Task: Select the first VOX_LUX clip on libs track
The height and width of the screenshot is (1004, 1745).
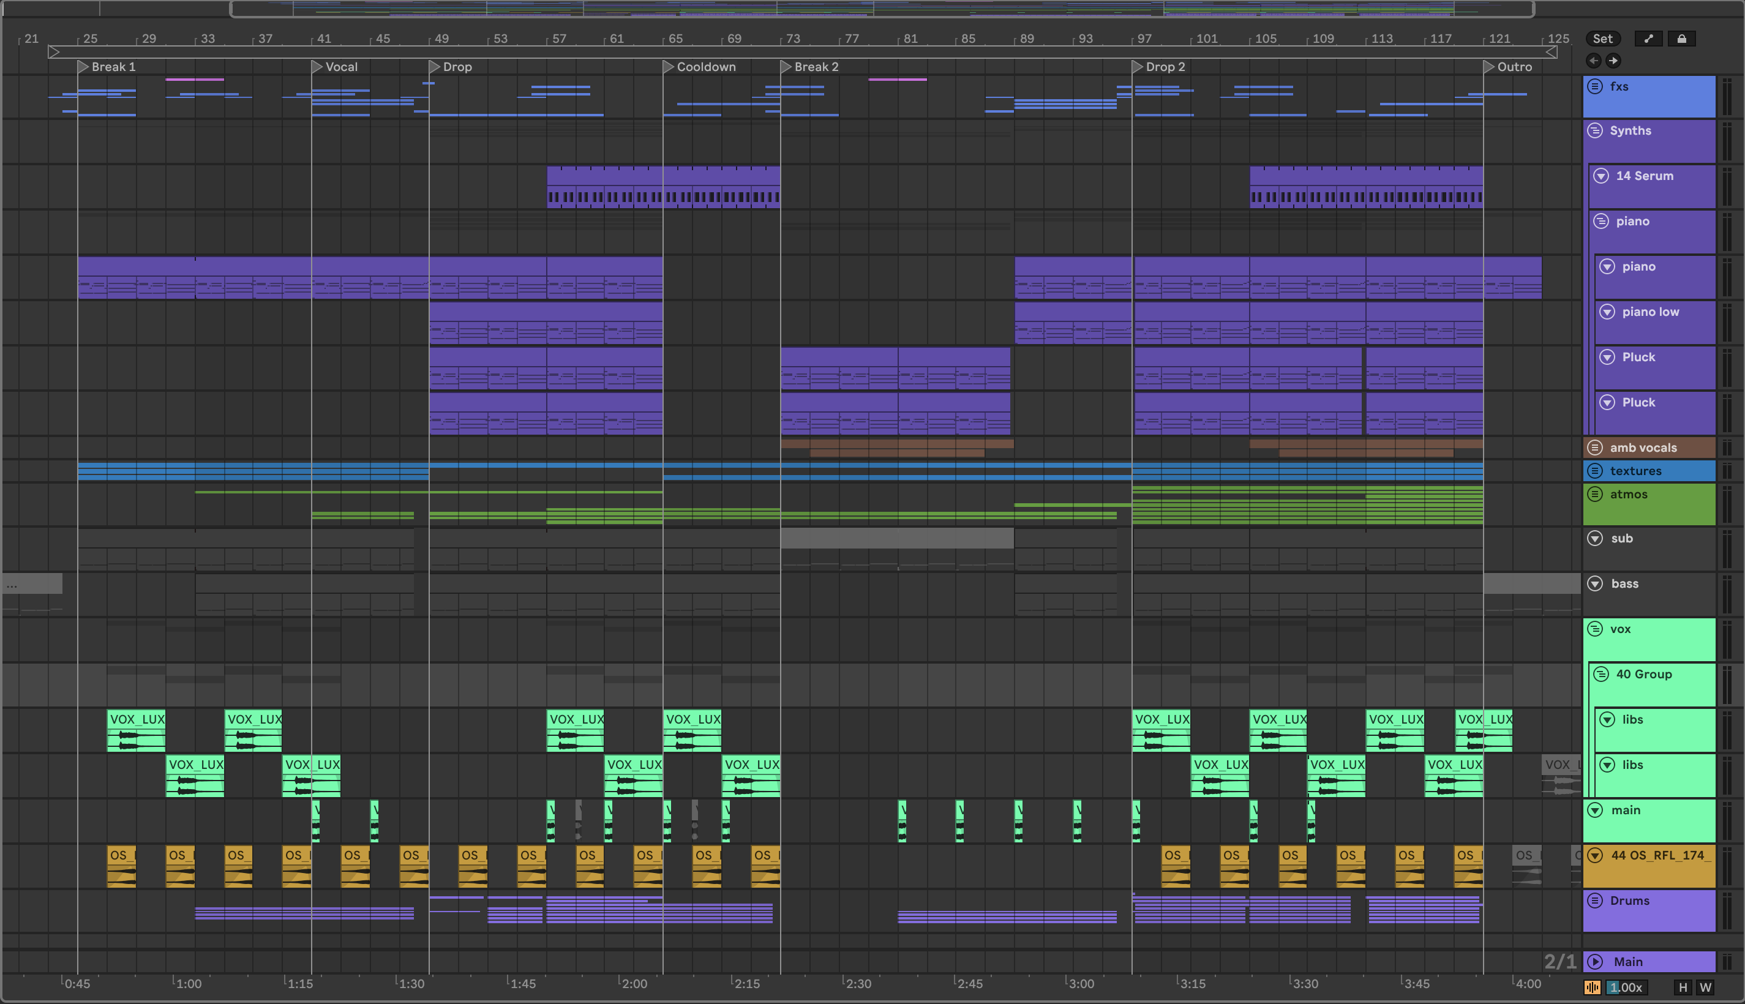Action: 136,719
